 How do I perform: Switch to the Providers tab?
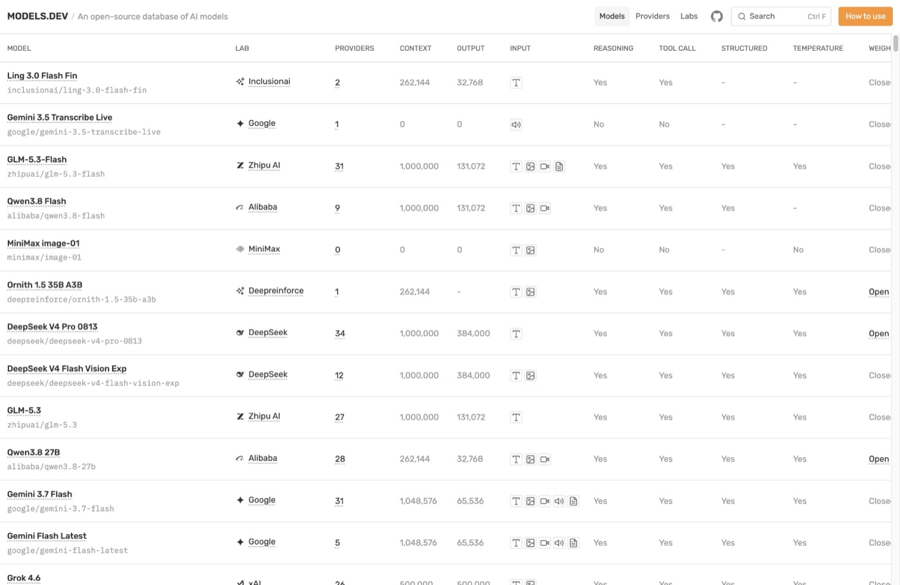click(652, 16)
